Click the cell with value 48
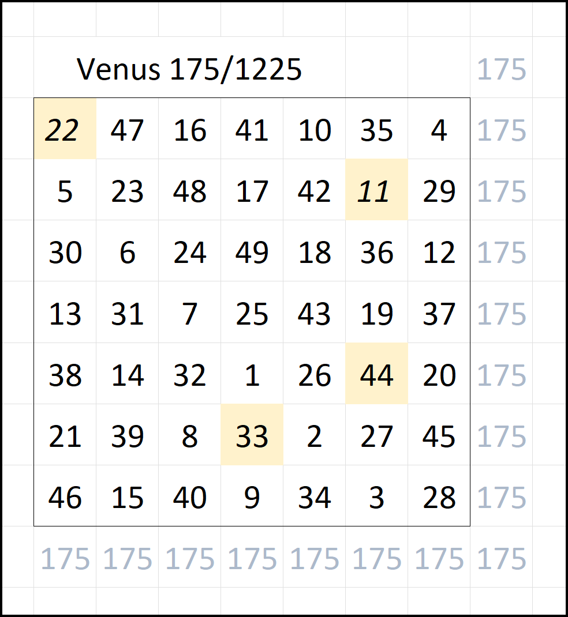The height and width of the screenshot is (617, 568). point(189,190)
